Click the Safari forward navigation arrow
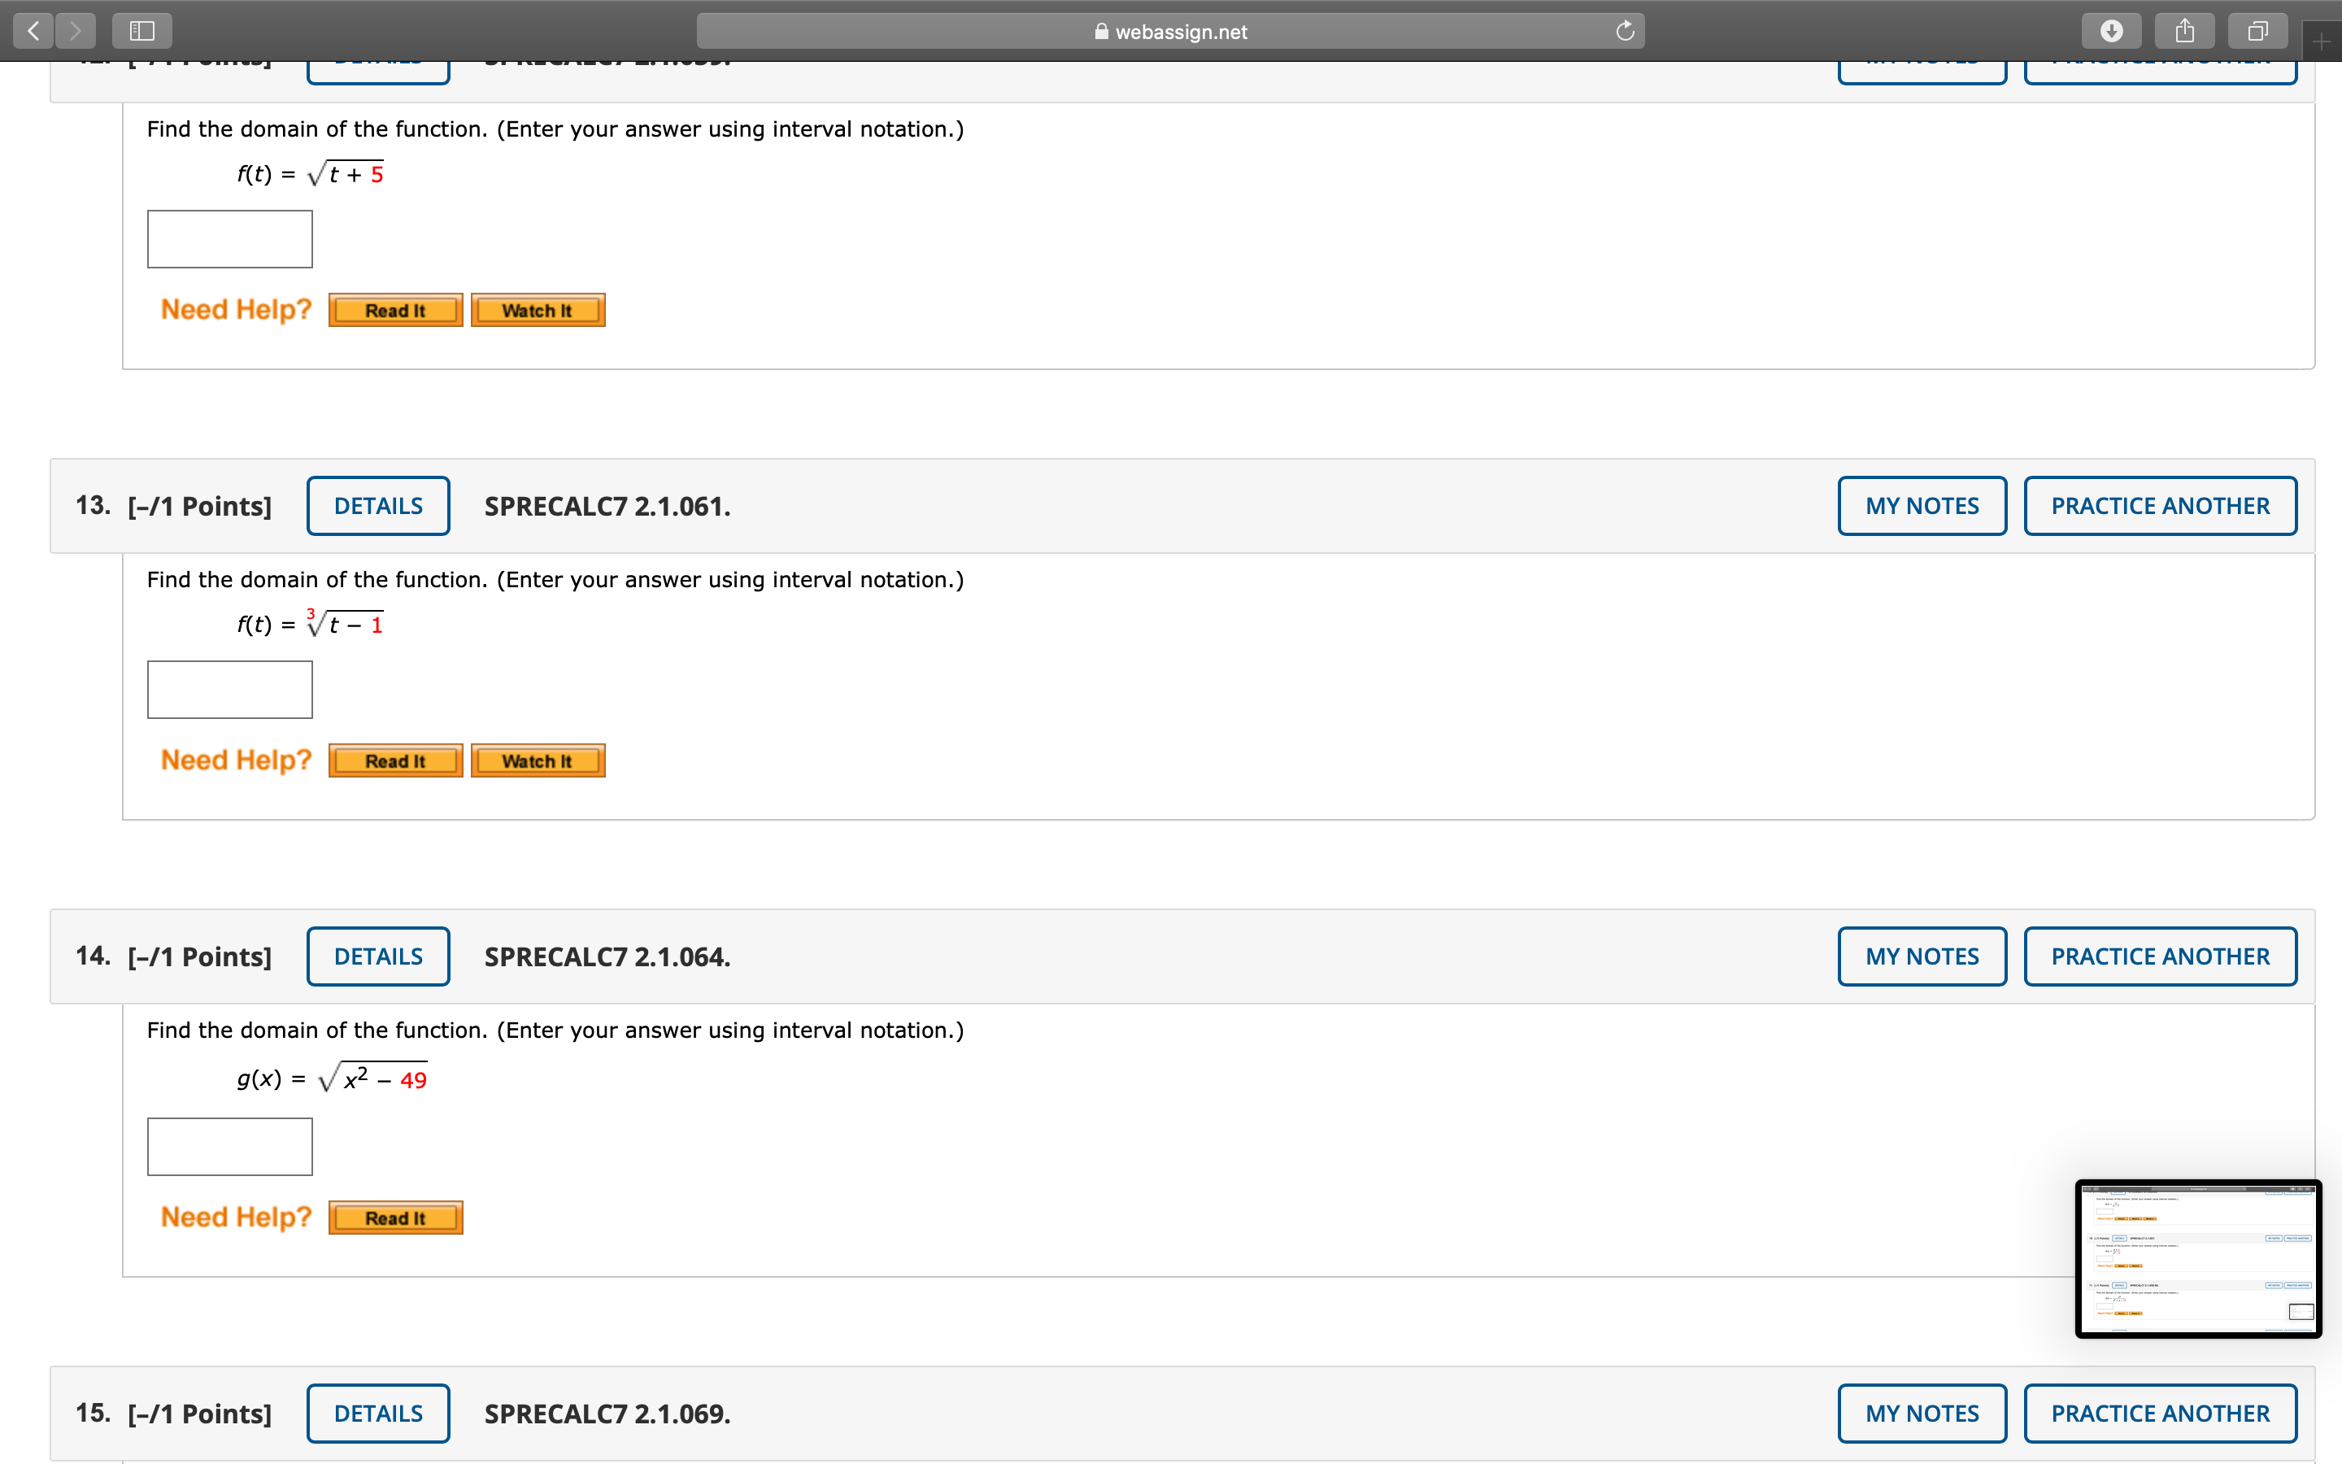The height and width of the screenshot is (1464, 2342). pyautogui.click(x=76, y=31)
